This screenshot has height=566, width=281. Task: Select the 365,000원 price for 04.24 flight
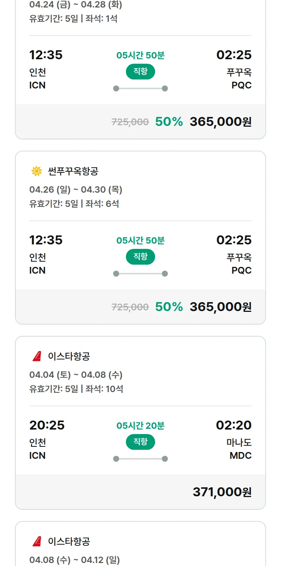220,122
